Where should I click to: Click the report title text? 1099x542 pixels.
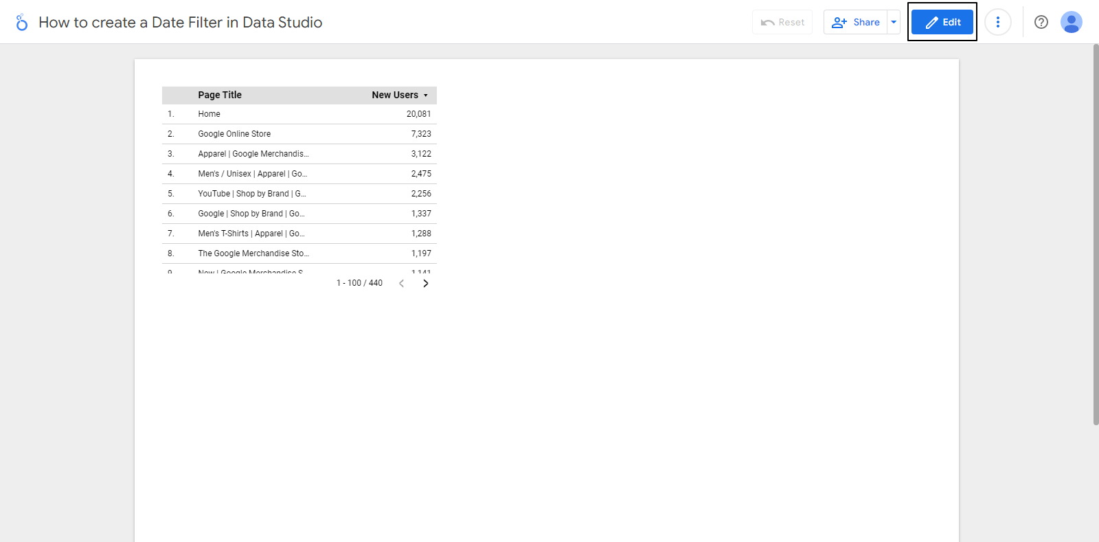181,22
